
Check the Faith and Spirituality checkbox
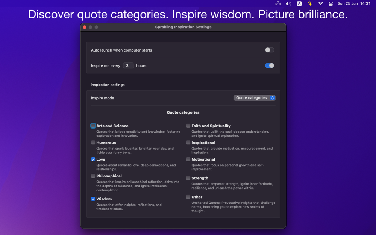pyautogui.click(x=188, y=126)
